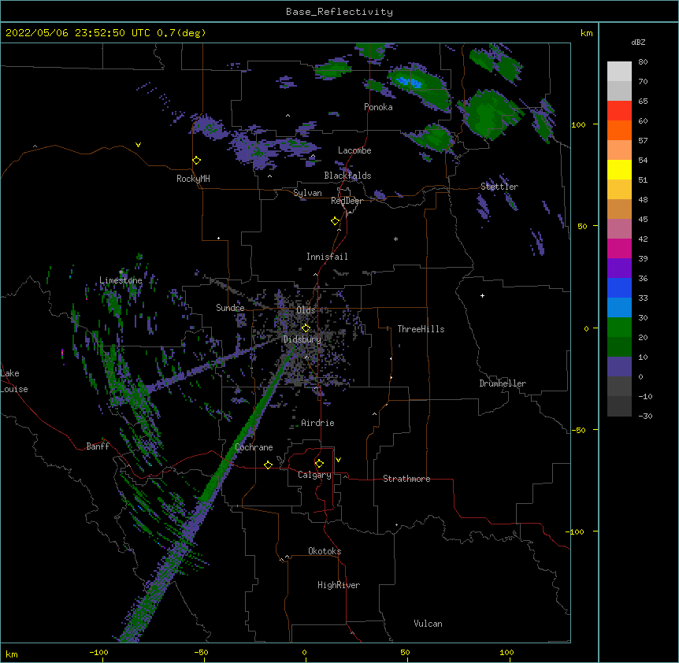This screenshot has height=663, width=679.
Task: Click the 45 value in the dBZ legend
Action: [643, 220]
